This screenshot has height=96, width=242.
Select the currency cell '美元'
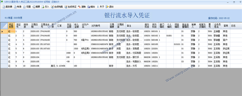pyautogui.click(x=53, y=66)
